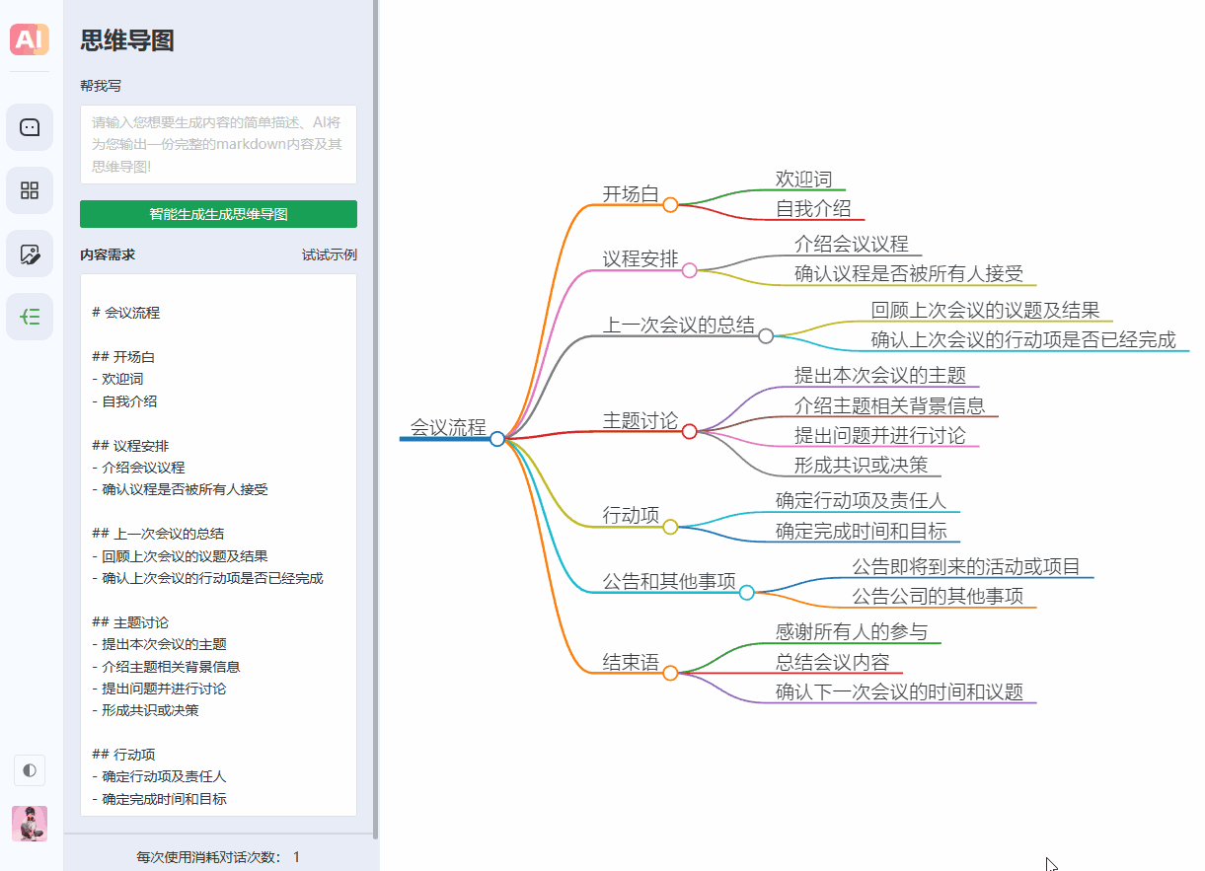The height and width of the screenshot is (871, 1205).
Task: Collapse the 议程安排 node circle
Action: tap(690, 270)
